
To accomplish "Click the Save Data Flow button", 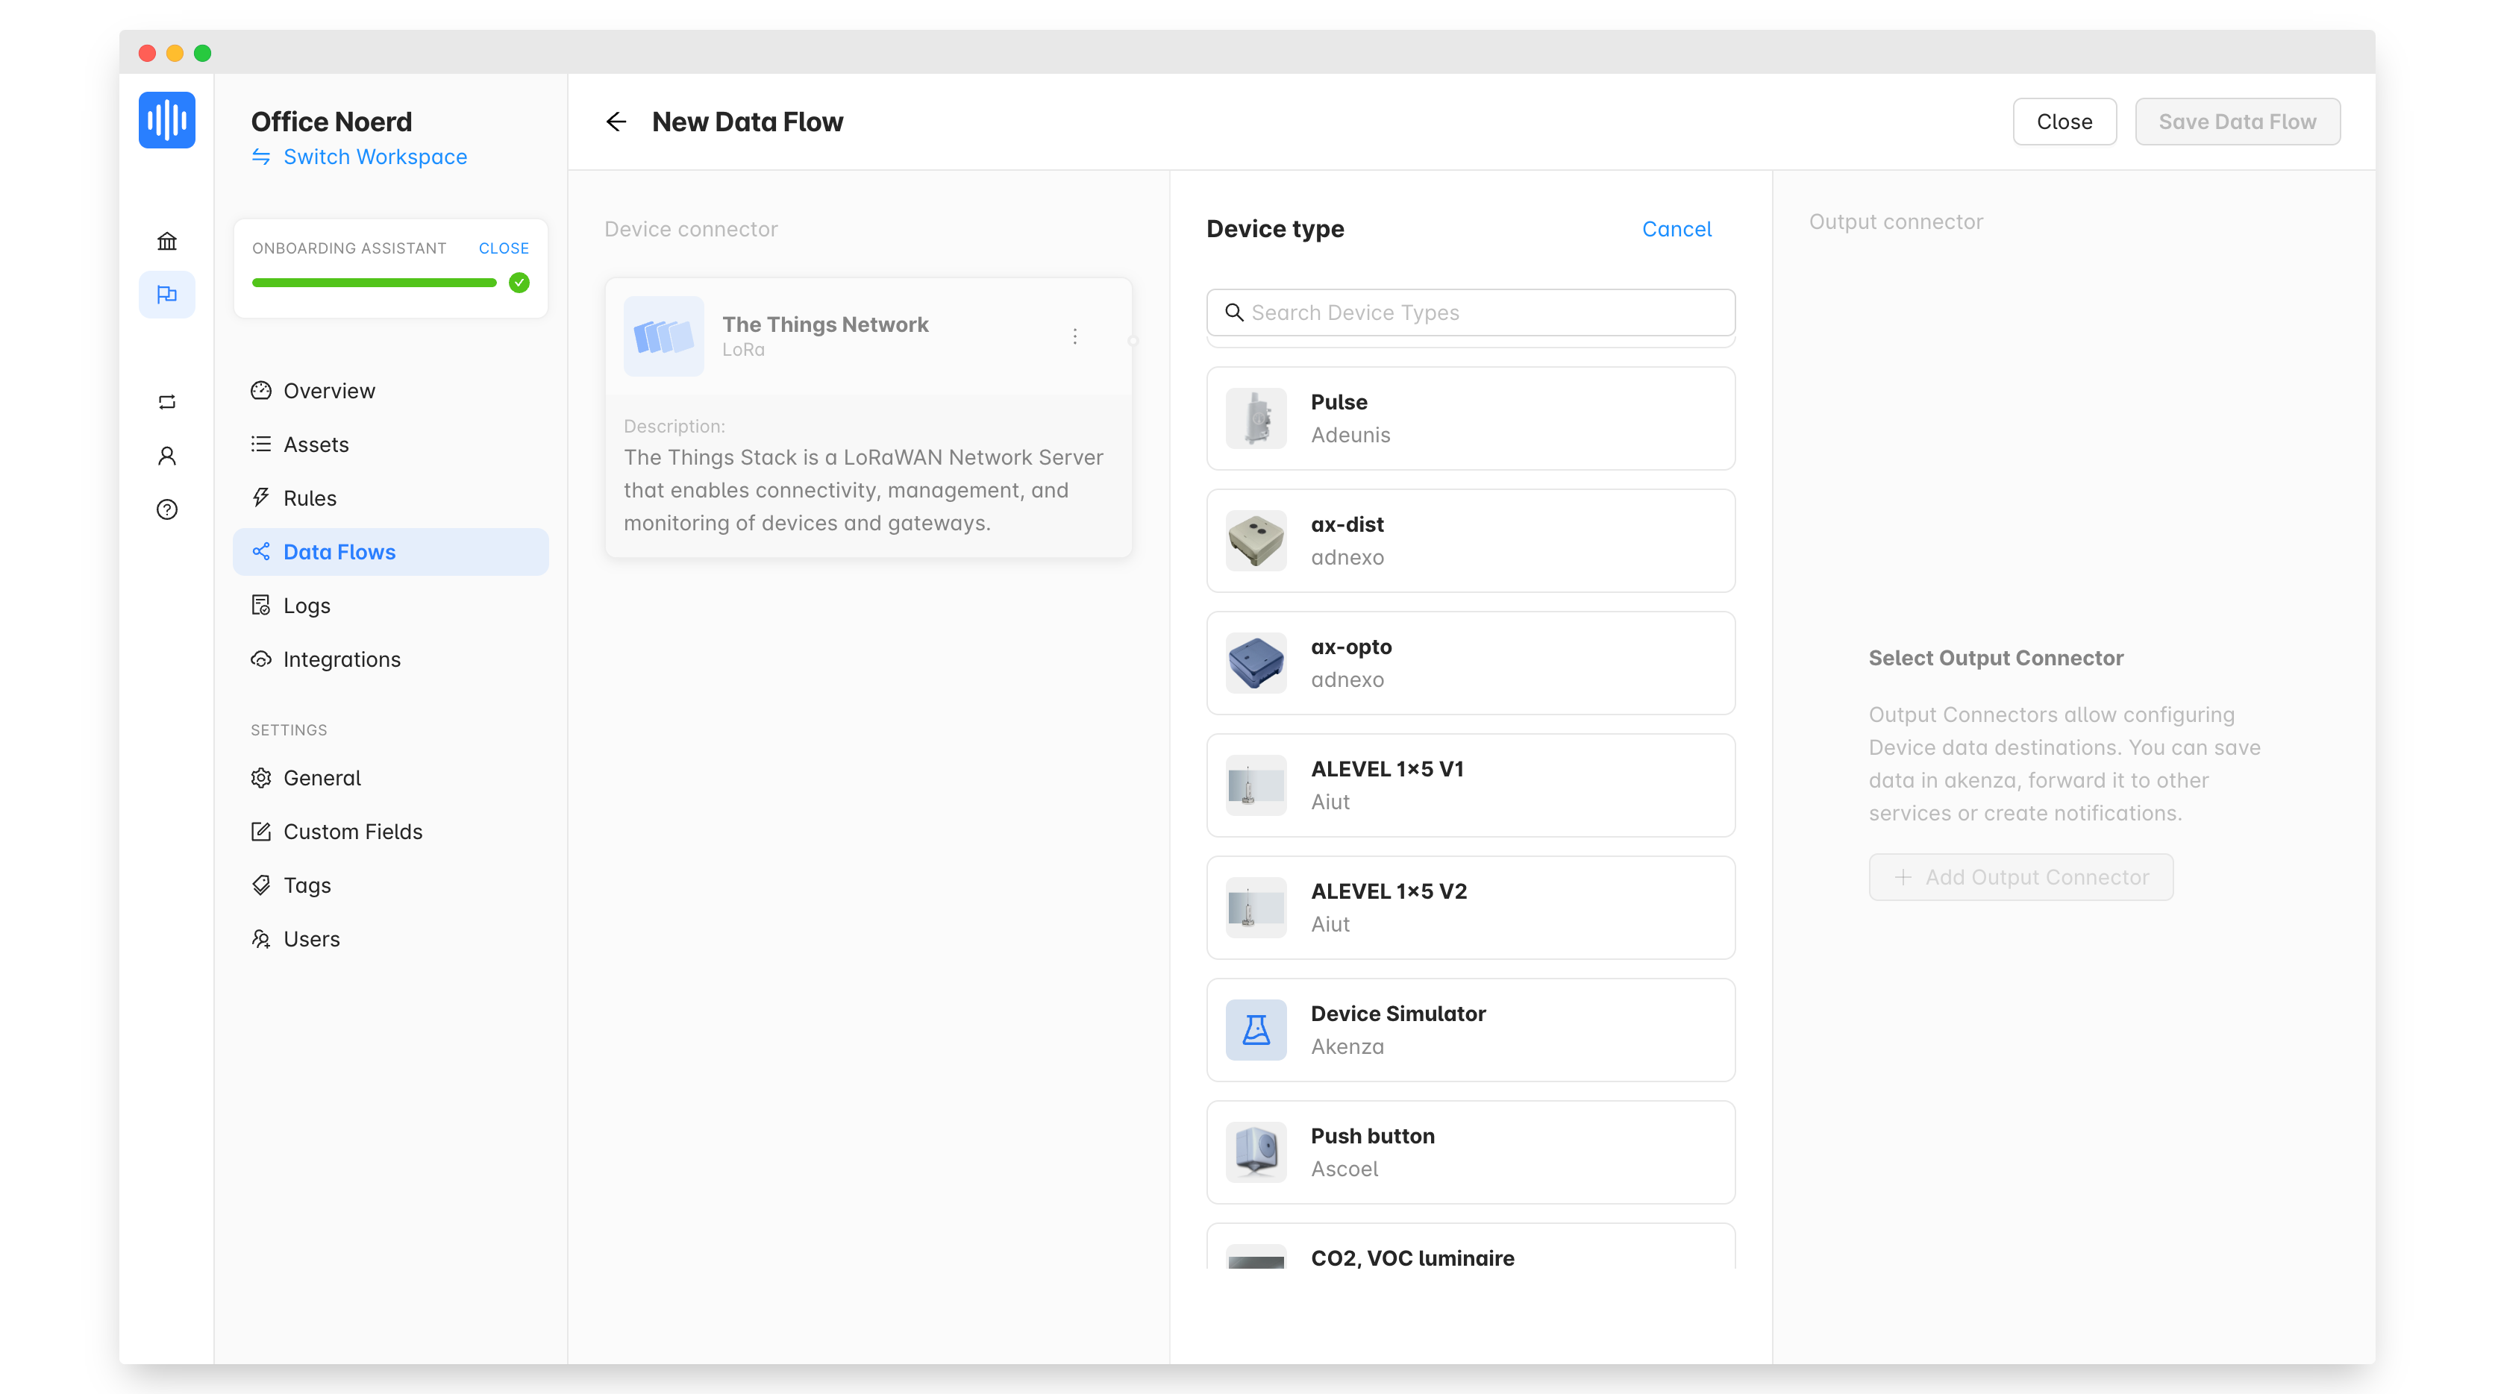I will coord(2238,122).
